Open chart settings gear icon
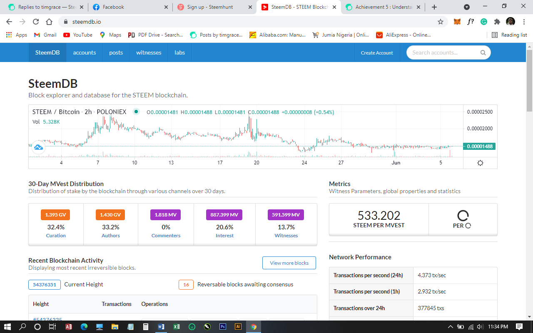This screenshot has width=533, height=333. point(480,163)
